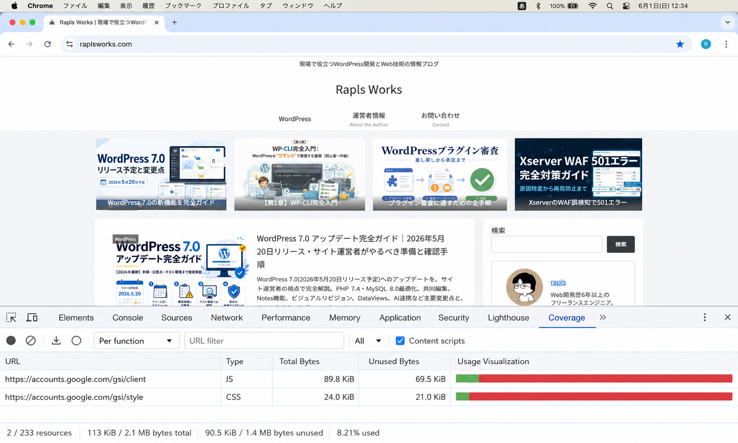Screen dimensions: 738x443
Task: Click the Bluetooth menu bar icon
Action: (x=538, y=6)
